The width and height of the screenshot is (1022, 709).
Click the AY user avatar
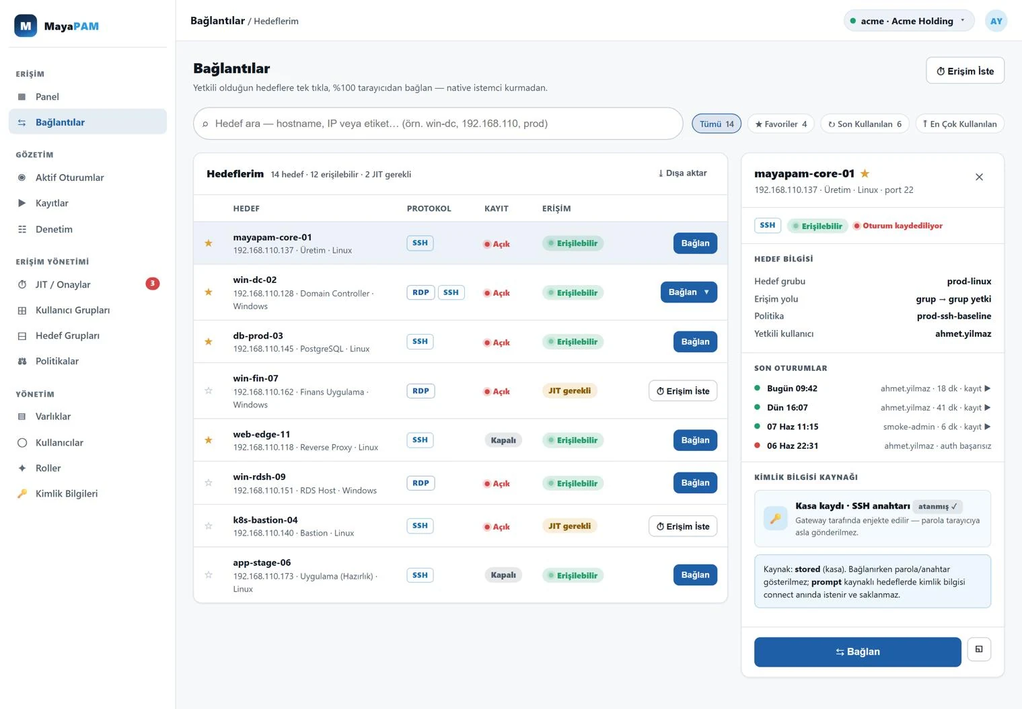pos(996,21)
